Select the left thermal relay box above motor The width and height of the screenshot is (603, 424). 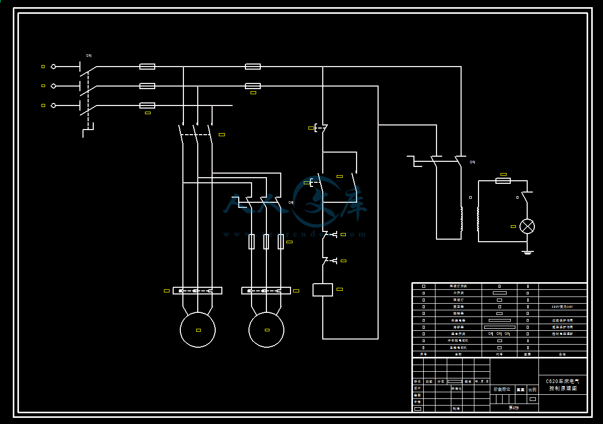tap(197, 291)
